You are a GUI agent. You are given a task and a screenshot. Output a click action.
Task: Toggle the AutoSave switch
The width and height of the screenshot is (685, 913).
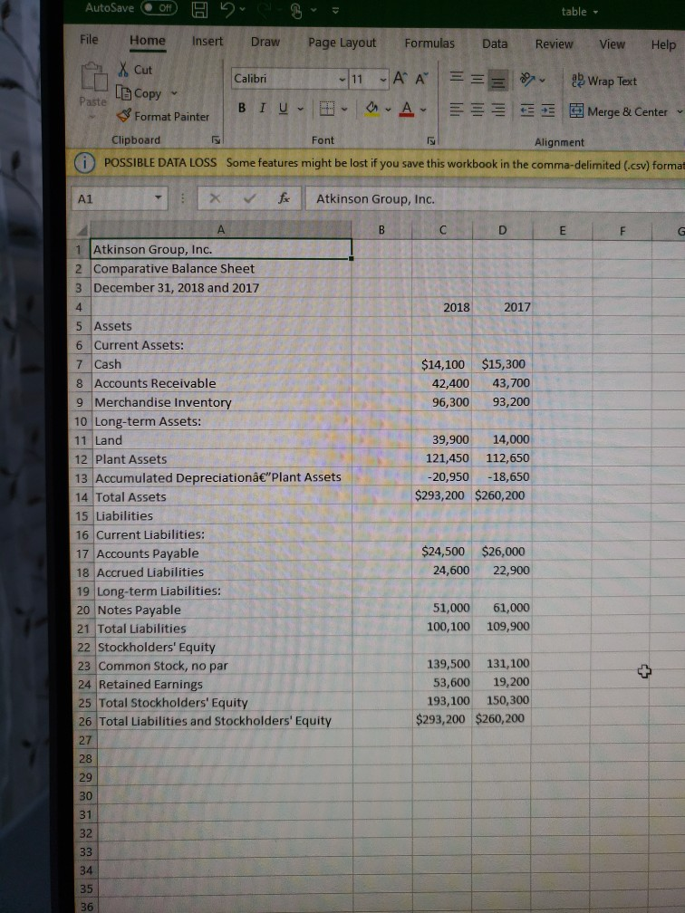coord(159,8)
